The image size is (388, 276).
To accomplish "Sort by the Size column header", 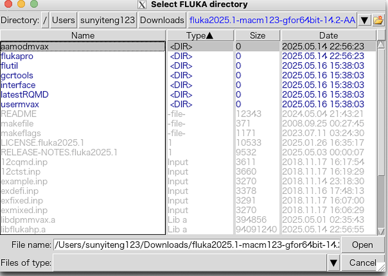I will coord(258,35).
